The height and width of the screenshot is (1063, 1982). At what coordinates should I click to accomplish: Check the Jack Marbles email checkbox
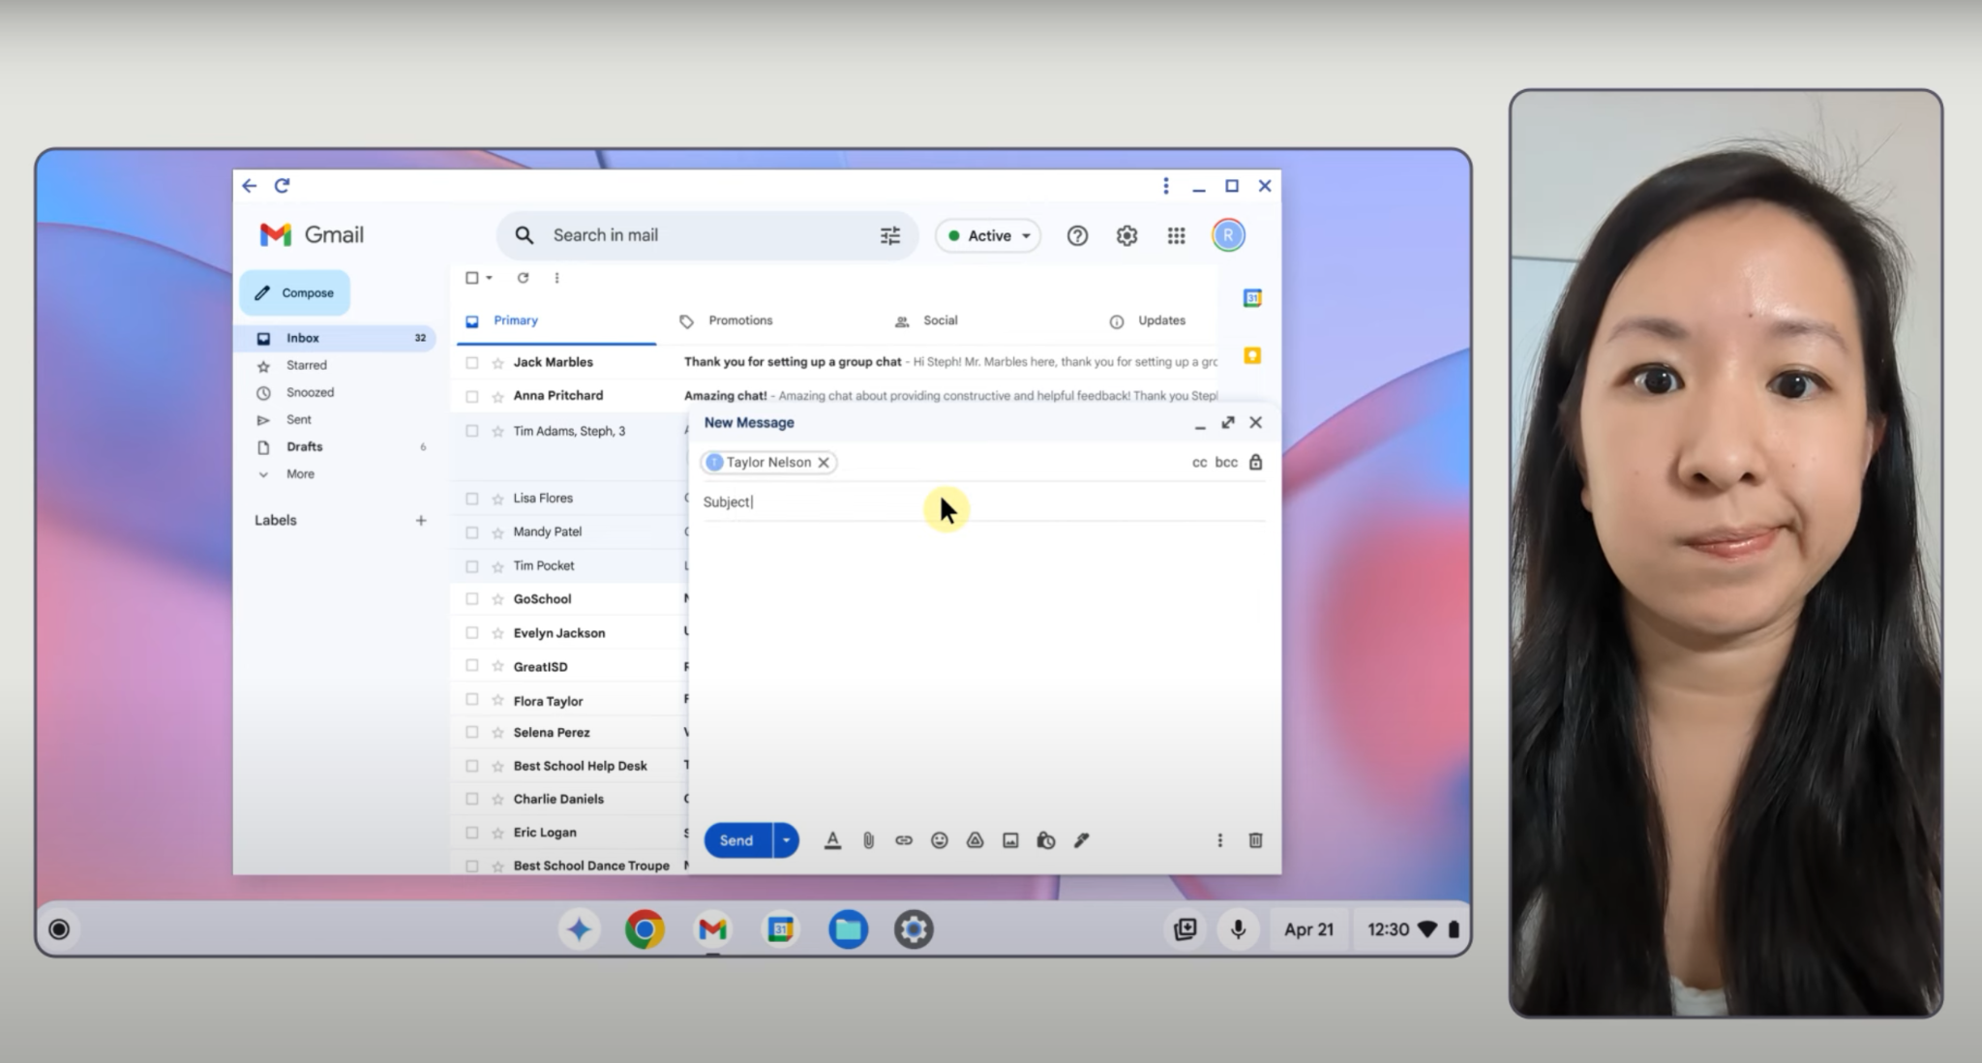click(474, 362)
